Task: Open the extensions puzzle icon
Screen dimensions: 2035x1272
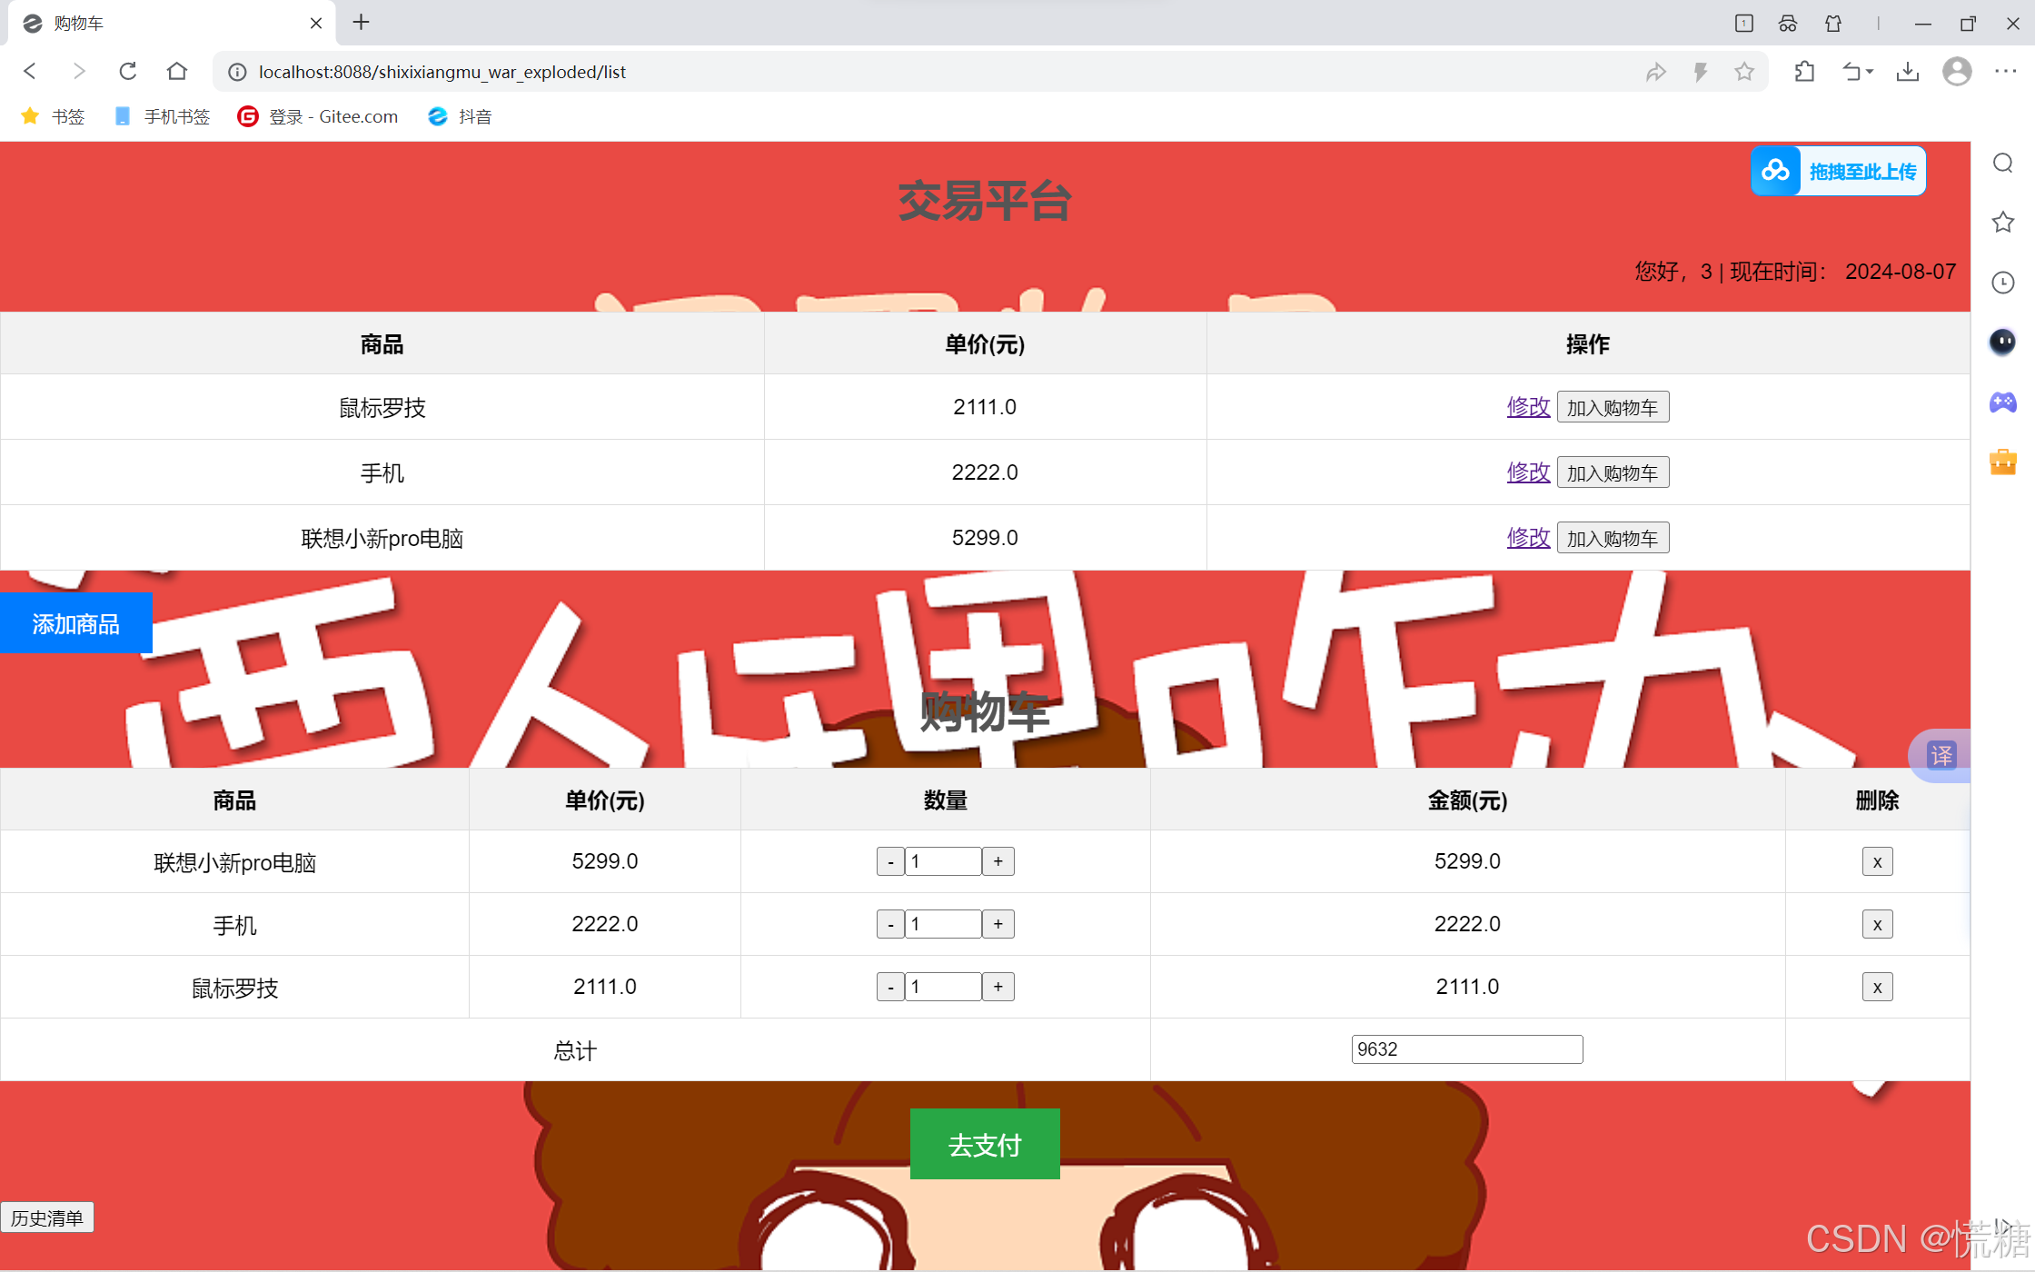Action: pyautogui.click(x=1805, y=72)
